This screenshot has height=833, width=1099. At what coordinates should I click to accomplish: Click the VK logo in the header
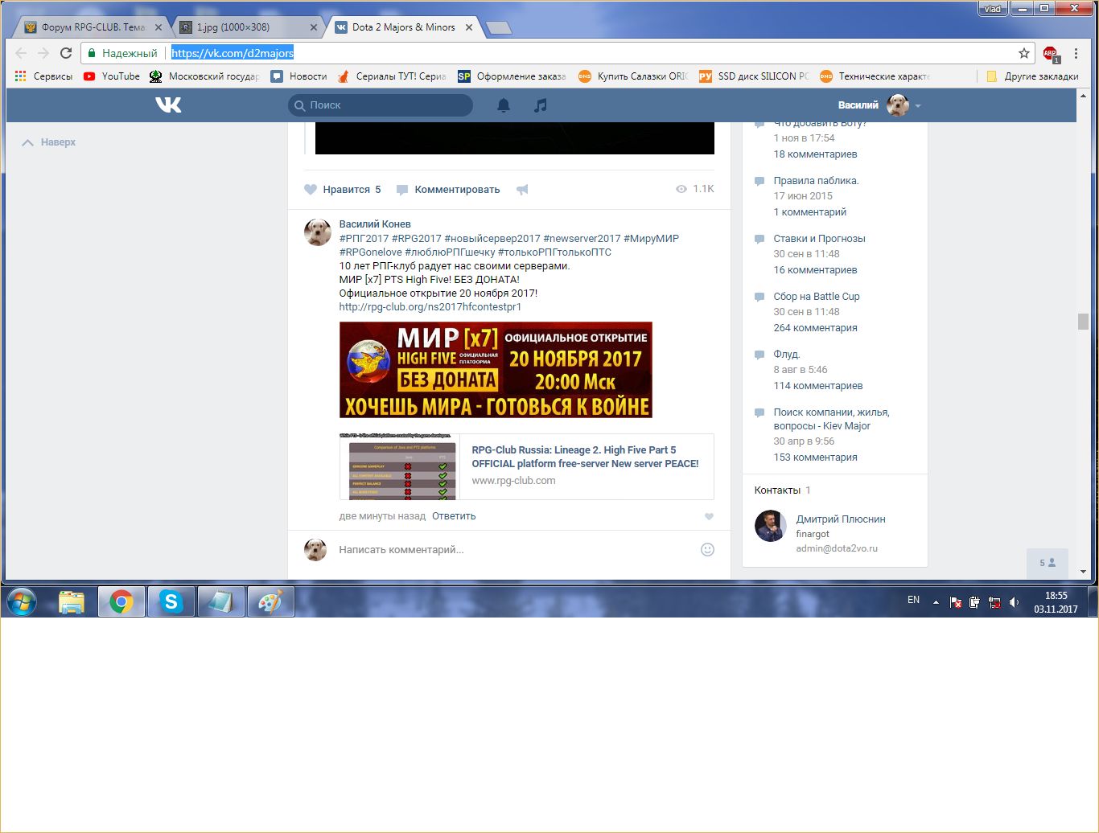(168, 105)
